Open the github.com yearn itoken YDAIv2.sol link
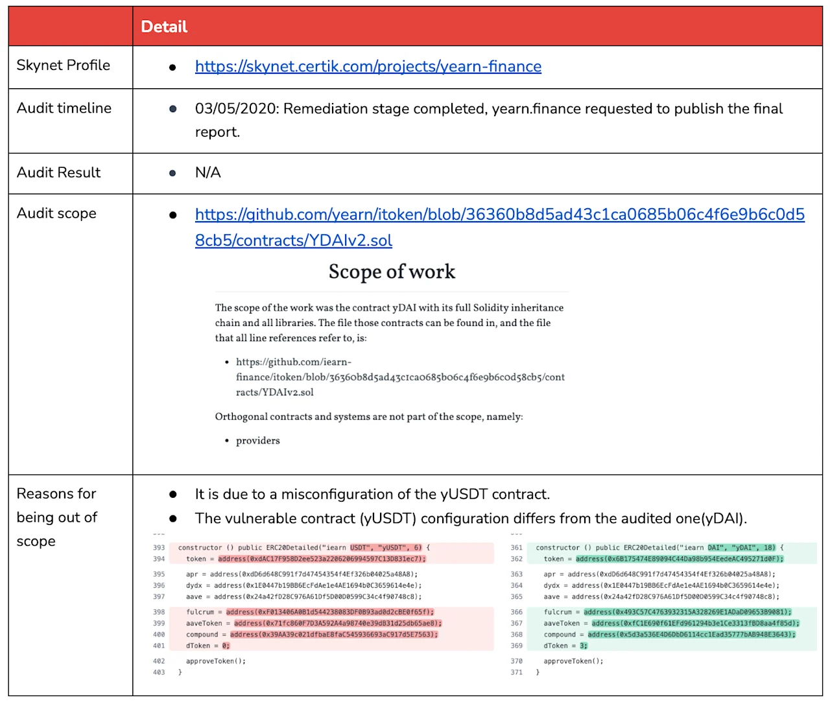830x702 pixels. [x=500, y=227]
